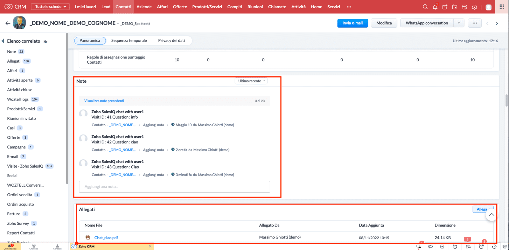Select Note in related list sidebar
This screenshot has width=509, height=250.
(x=11, y=52)
